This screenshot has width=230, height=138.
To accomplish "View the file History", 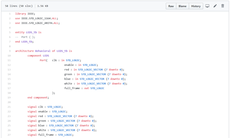I will click(x=196, y=6).
